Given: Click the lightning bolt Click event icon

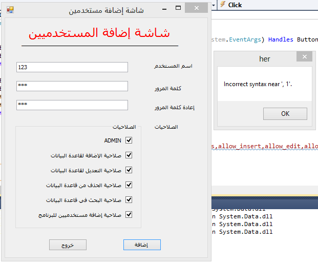Looking at the screenshot, I should 223,5.
